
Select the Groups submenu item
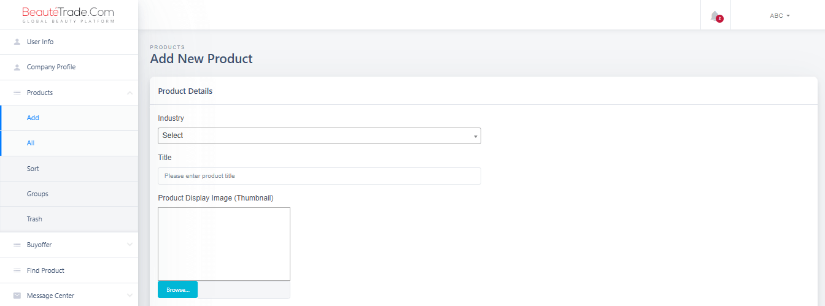pos(37,194)
